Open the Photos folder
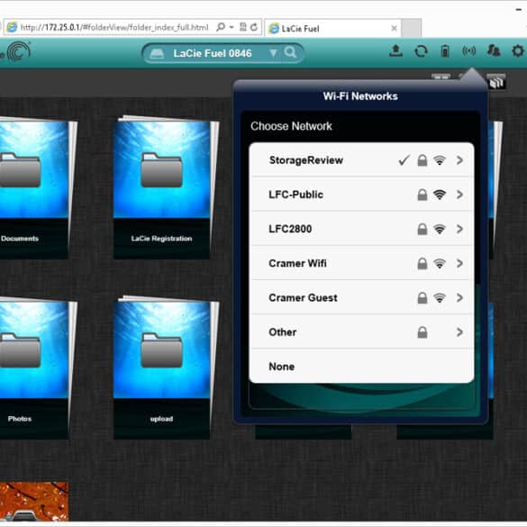The width and height of the screenshot is (527, 527). [x=33, y=368]
